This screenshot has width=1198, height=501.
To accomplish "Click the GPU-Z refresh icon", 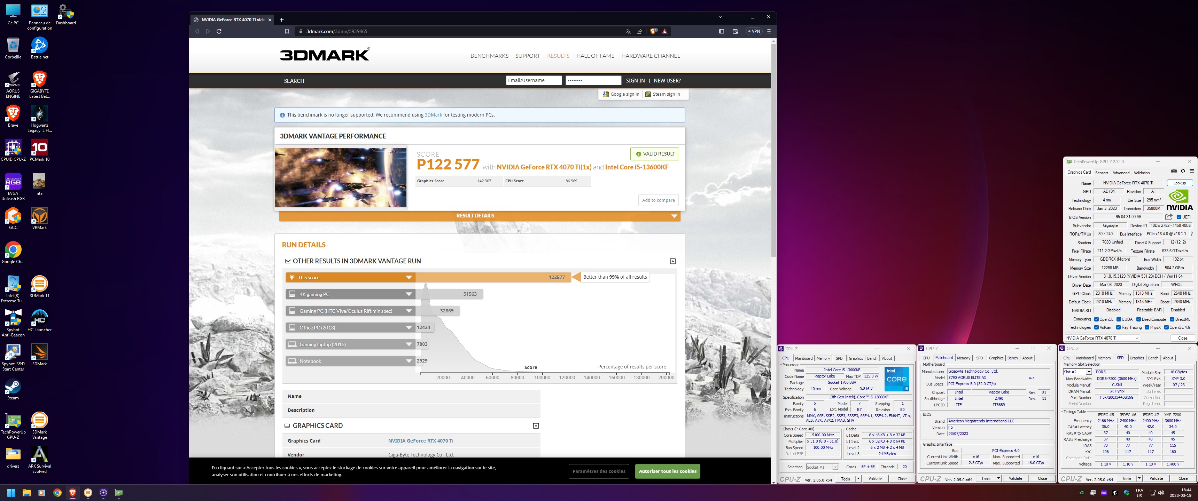I will tap(1183, 171).
